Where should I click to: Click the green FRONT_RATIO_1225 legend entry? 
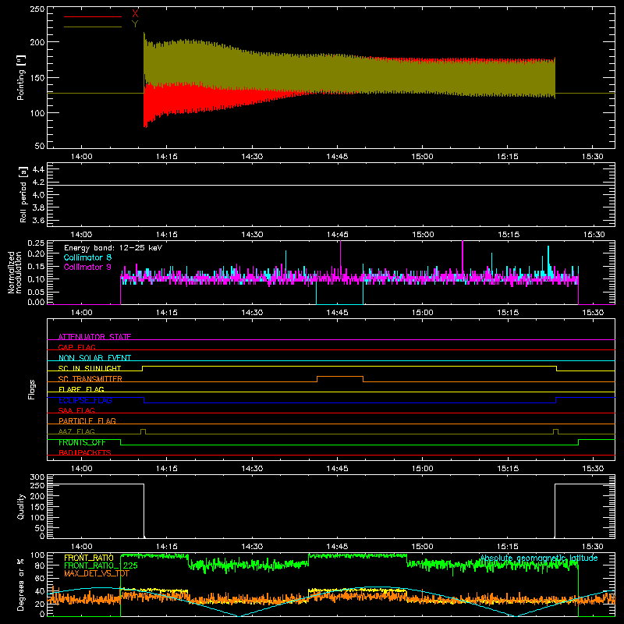101,565
